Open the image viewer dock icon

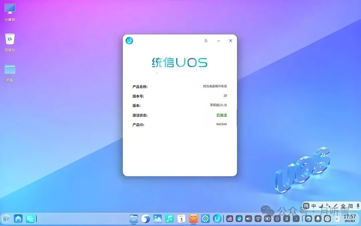(x=157, y=219)
